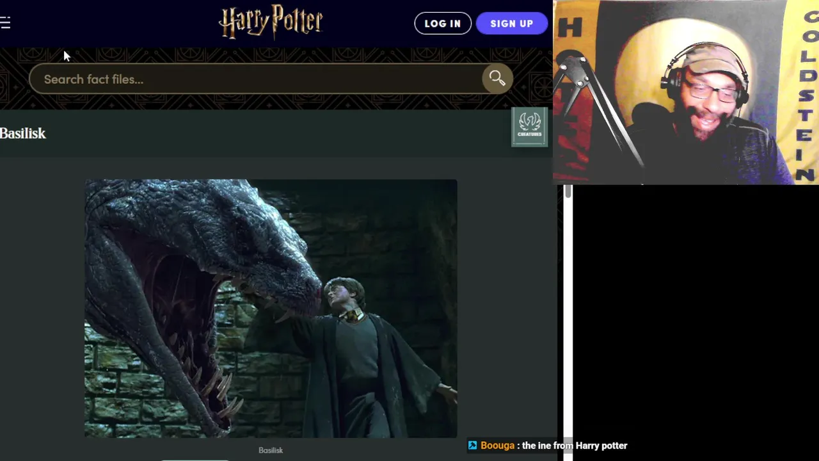This screenshot has width=819, height=461.
Task: Click the Boouga chat username
Action: click(497, 446)
